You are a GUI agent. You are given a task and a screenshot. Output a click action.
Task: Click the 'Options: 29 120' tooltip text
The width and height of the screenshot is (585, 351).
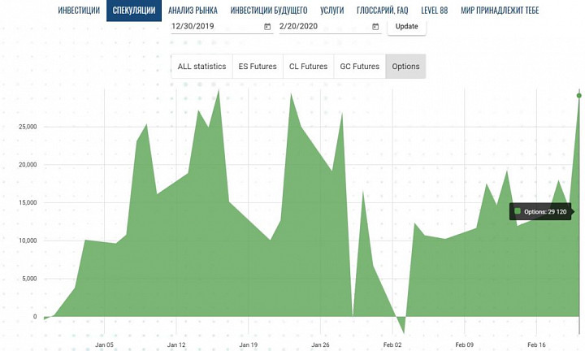pyautogui.click(x=545, y=212)
